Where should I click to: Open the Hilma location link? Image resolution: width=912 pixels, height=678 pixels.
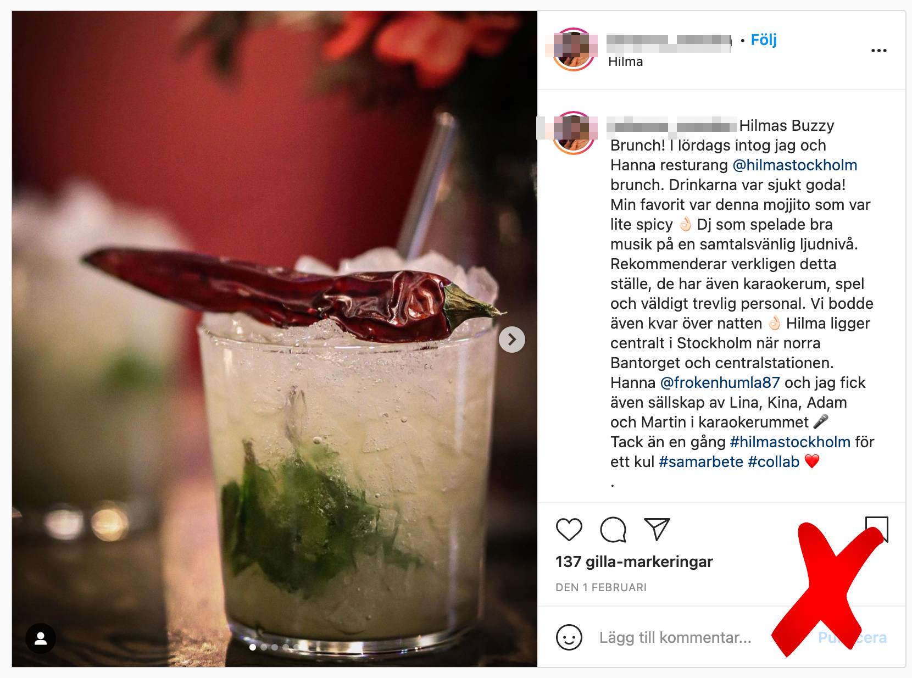pyautogui.click(x=626, y=62)
